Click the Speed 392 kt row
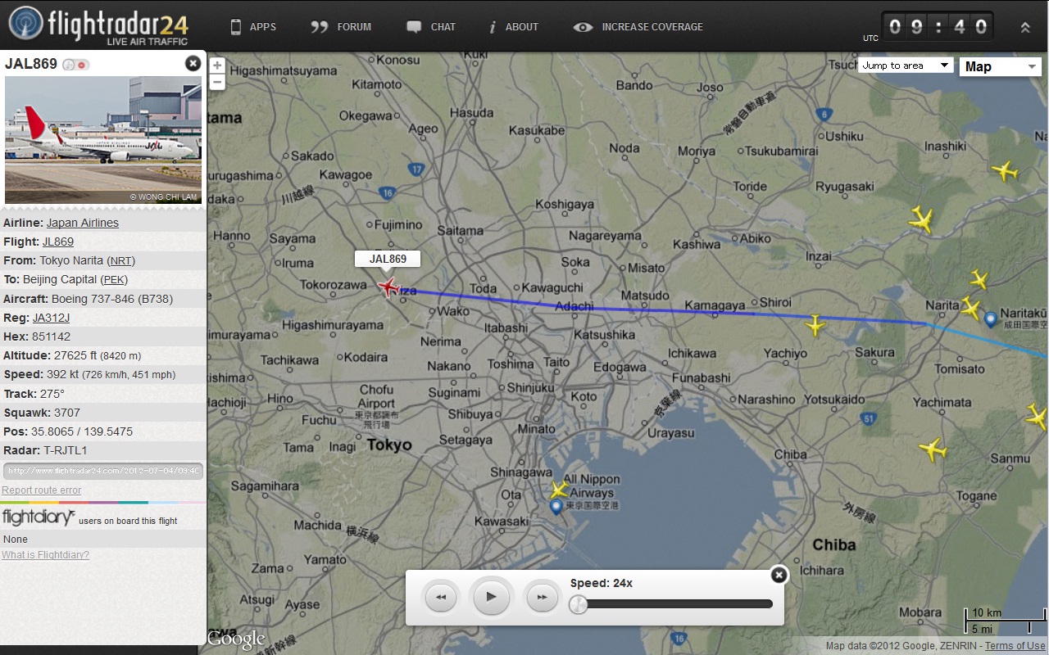Screen dimensions: 1049x655 (103, 374)
